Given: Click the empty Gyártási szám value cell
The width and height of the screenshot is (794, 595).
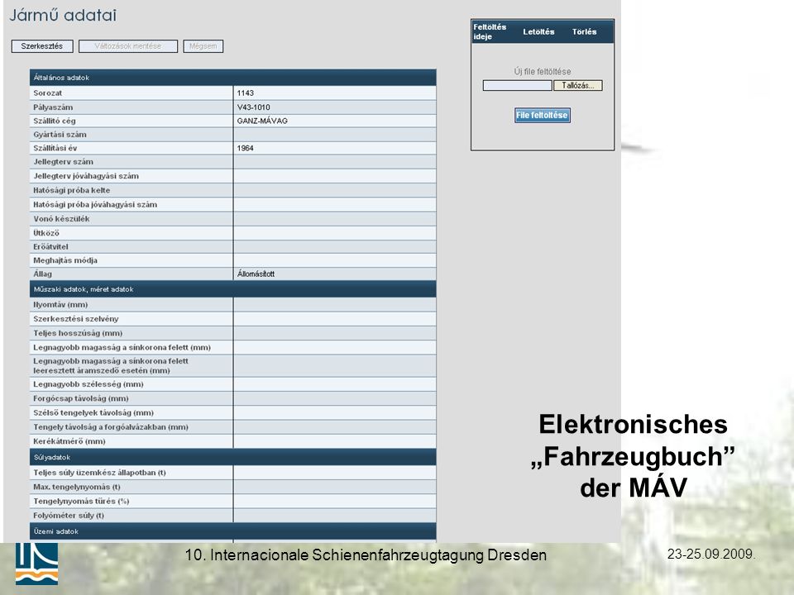Looking at the screenshot, I should pyautogui.click(x=335, y=135).
